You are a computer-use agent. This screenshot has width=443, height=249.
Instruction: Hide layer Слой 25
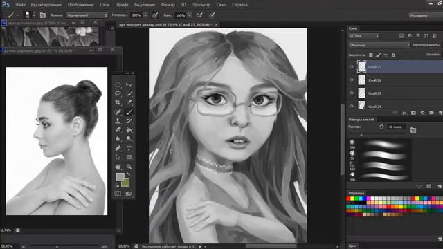pyautogui.click(x=352, y=93)
